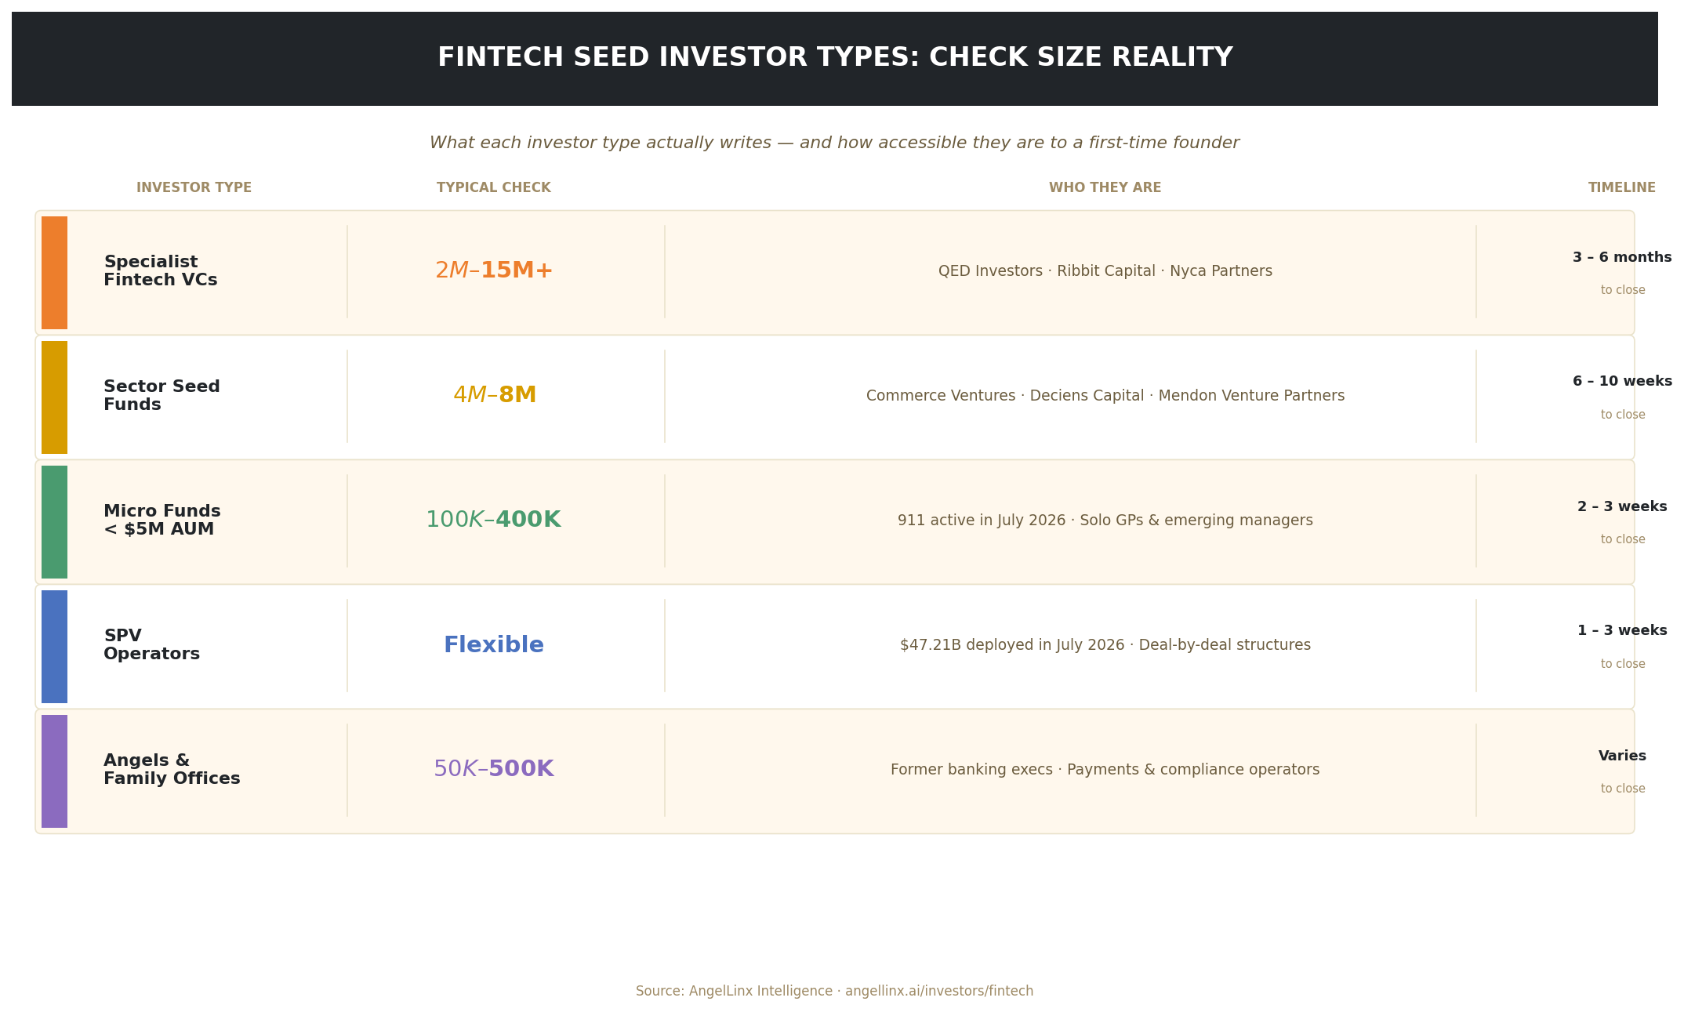Click the INVESTOR TYPE column header
This screenshot has height=1023, width=1684.
[x=194, y=188]
